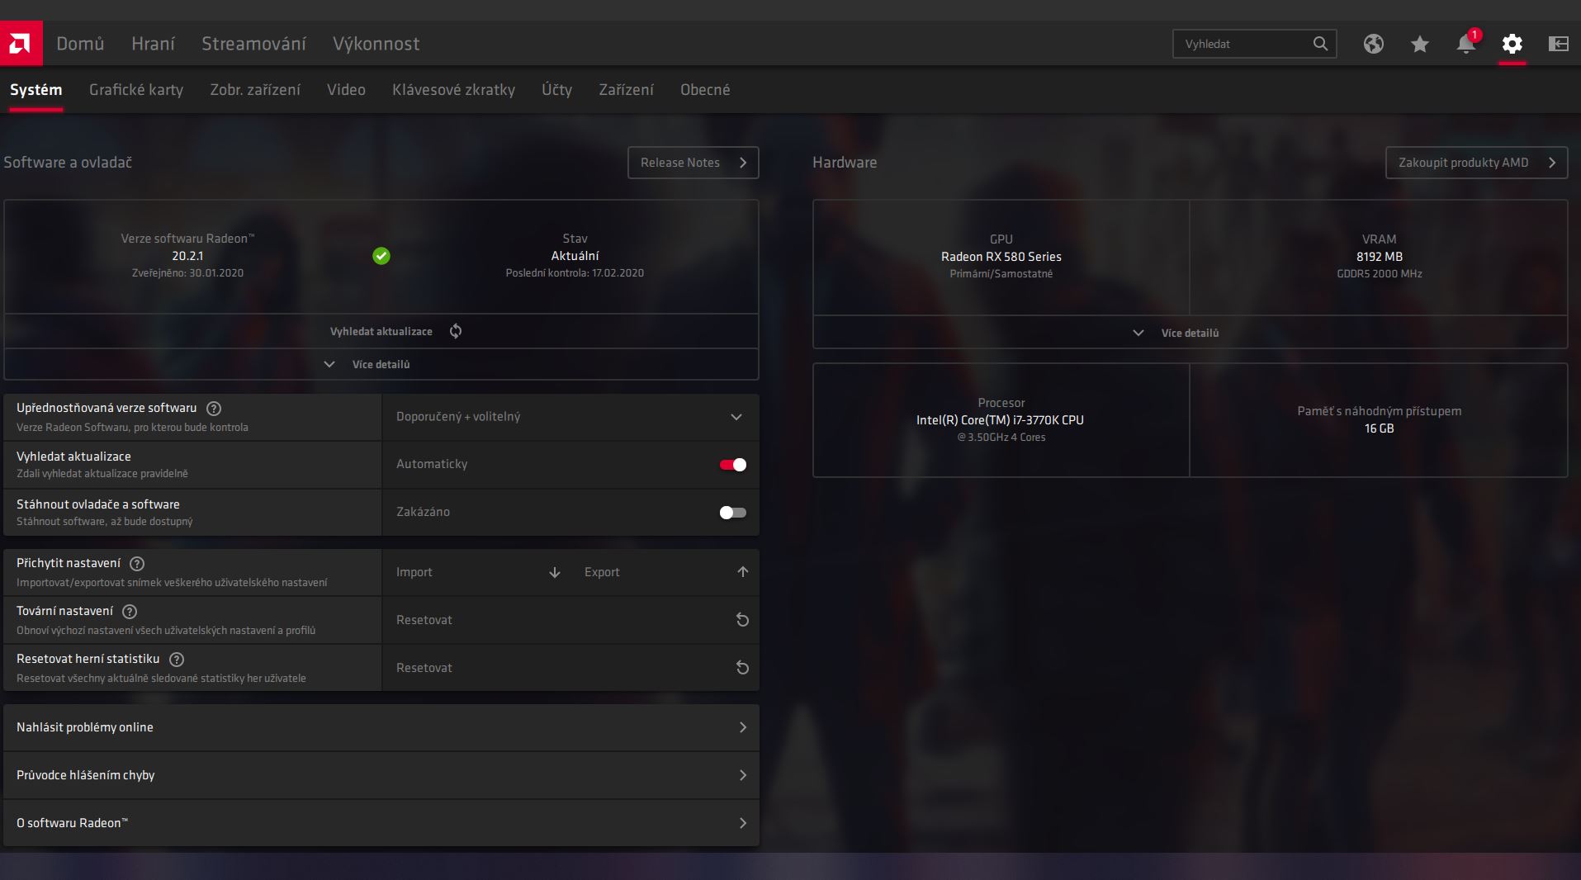Screen dimensions: 1581x880
Task: Open the Výkonnost menu
Action: pyautogui.click(x=376, y=44)
